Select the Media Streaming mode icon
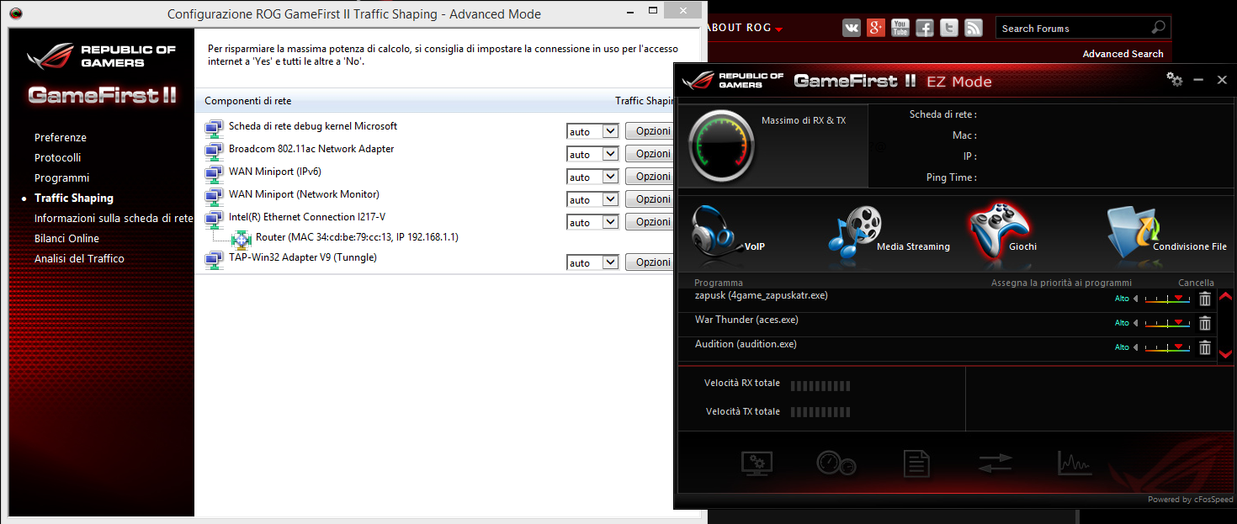Image resolution: width=1237 pixels, height=524 pixels. click(x=858, y=227)
